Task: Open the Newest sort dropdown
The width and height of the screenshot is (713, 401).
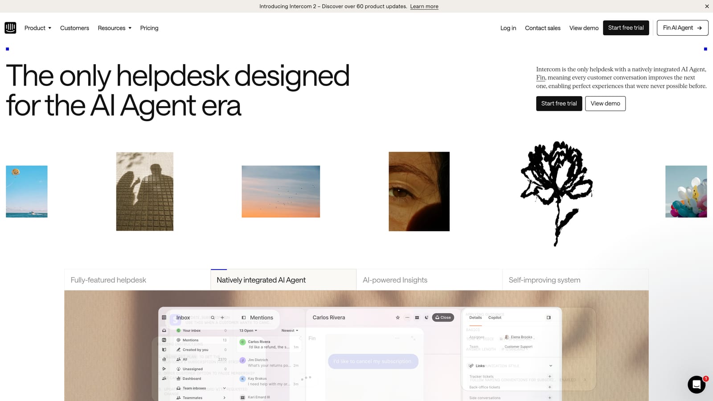Action: 290,331
